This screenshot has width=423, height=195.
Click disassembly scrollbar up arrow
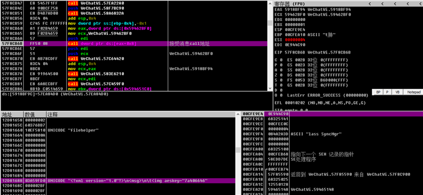pyautogui.click(x=270, y=3)
